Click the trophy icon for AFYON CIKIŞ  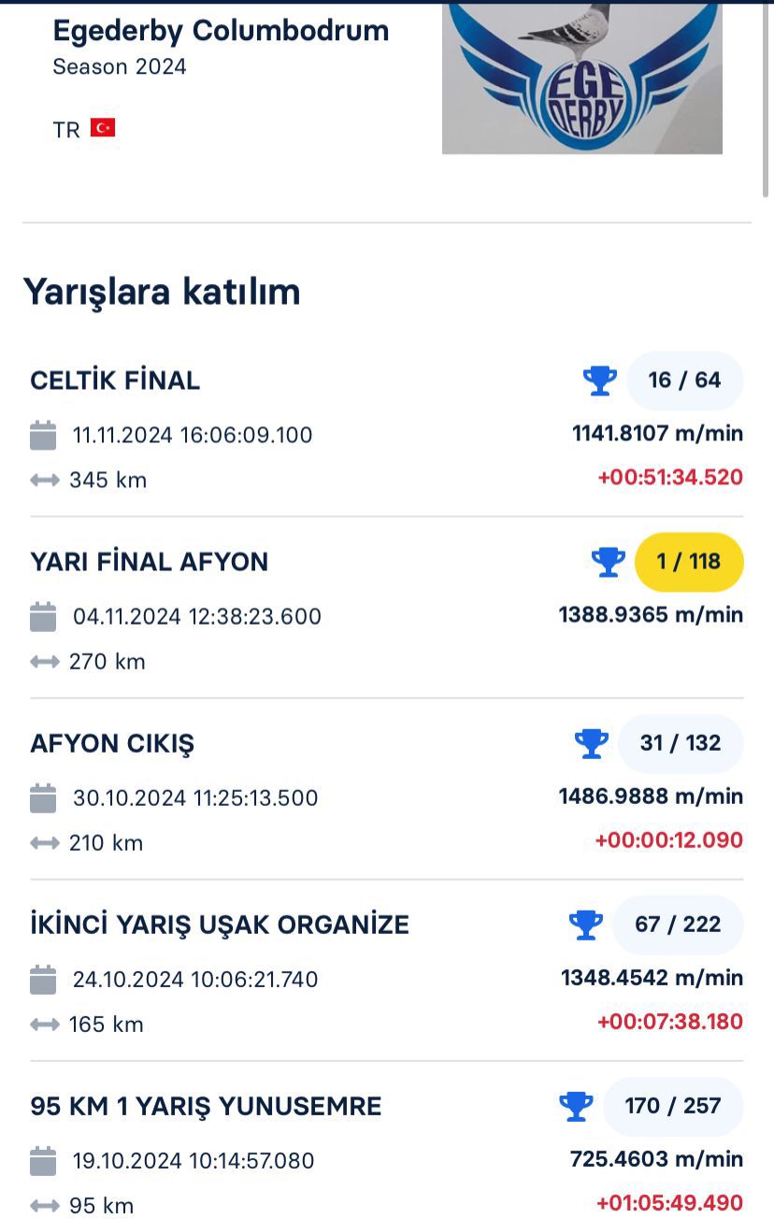tap(591, 743)
